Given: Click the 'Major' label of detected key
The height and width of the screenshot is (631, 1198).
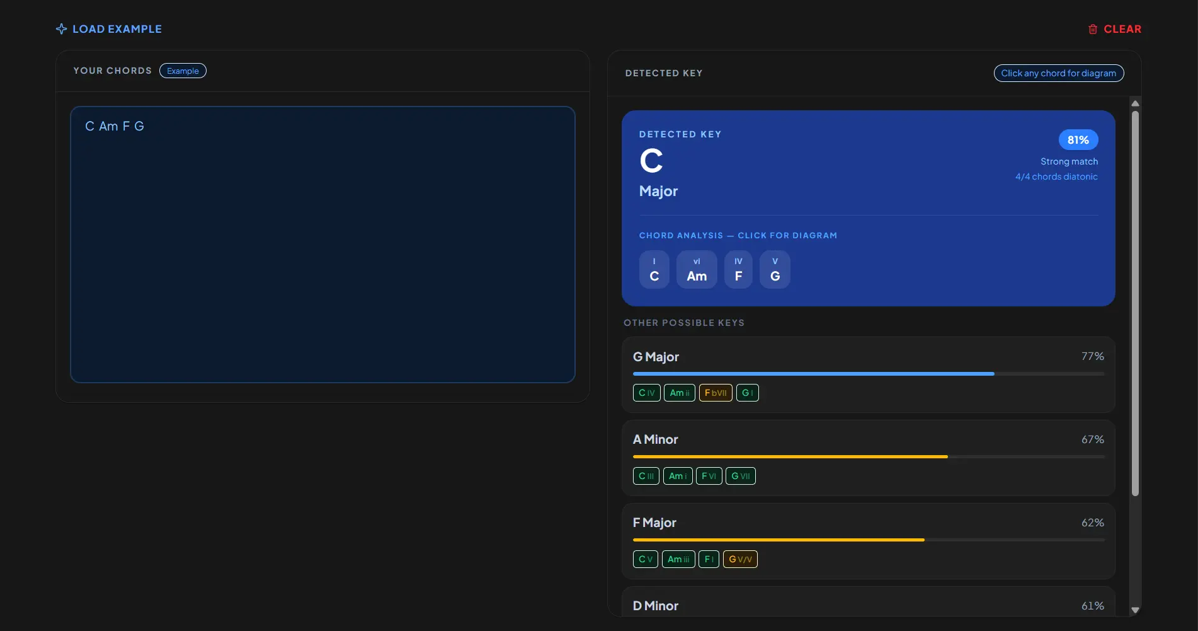Looking at the screenshot, I should click(658, 191).
